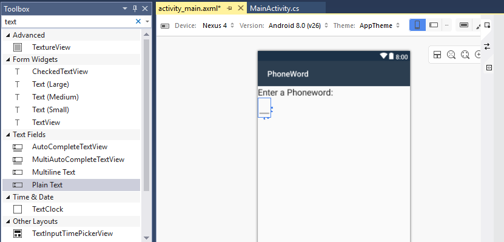504x242 pixels.
Task: Select Text (Medium) widget
Action: click(x=72, y=97)
